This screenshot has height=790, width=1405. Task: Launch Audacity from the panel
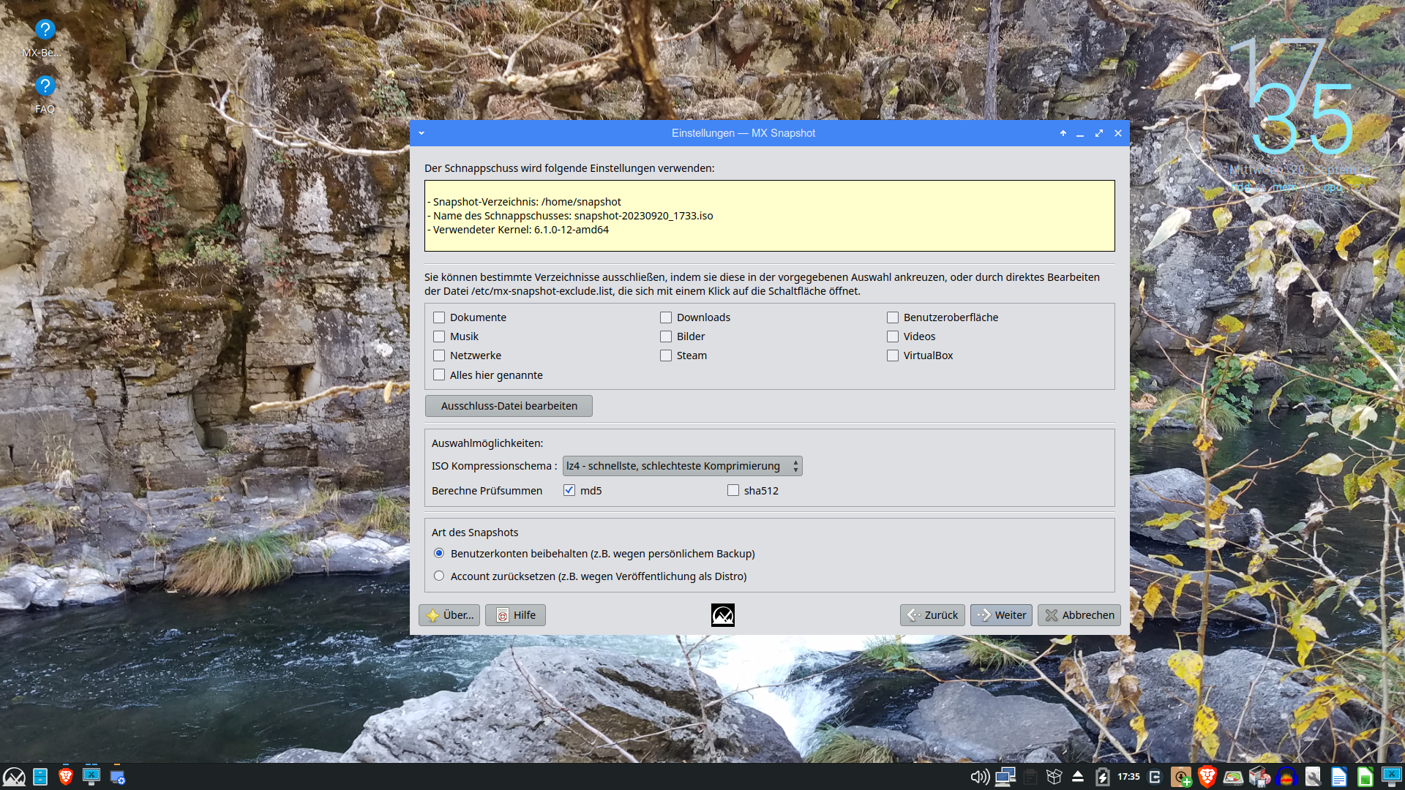(1286, 777)
